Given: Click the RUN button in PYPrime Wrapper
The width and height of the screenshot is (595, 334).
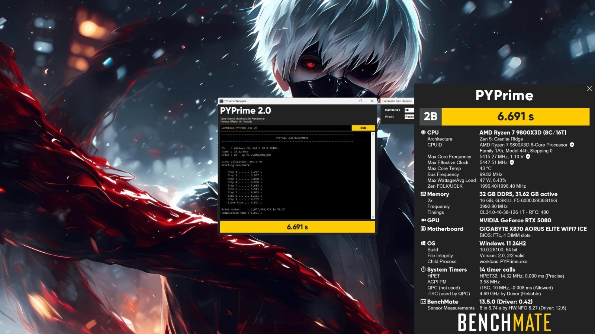Looking at the screenshot, I should pyautogui.click(x=363, y=128).
